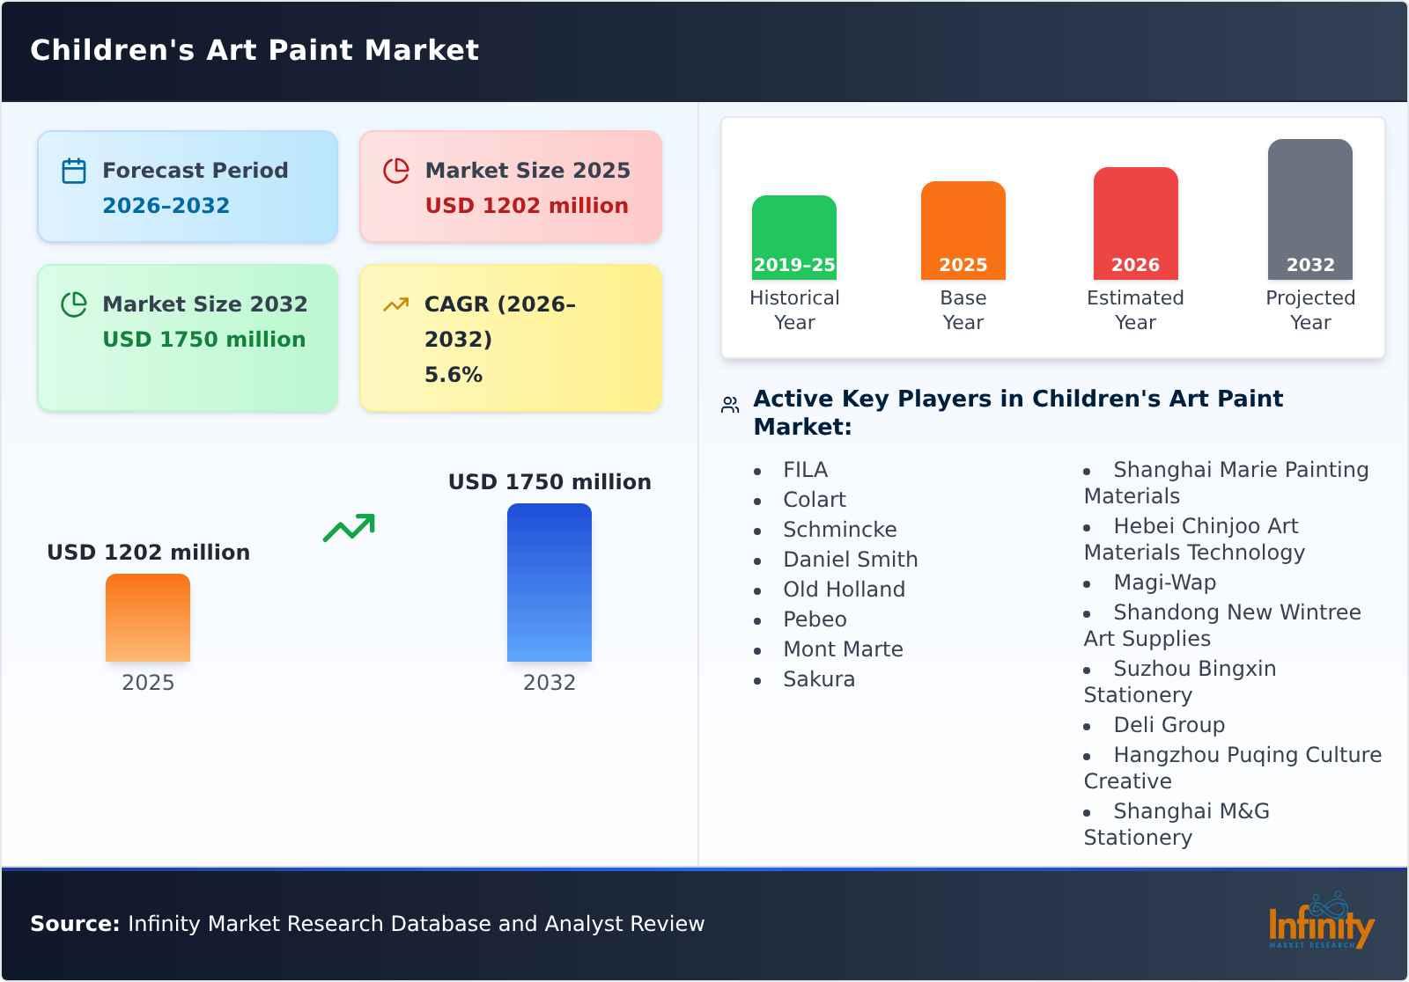This screenshot has width=1409, height=982.
Task: Click the orange 2025 market size bar
Action: click(x=148, y=618)
